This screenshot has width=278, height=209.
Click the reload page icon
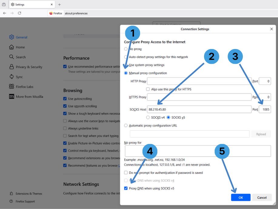(19, 13)
